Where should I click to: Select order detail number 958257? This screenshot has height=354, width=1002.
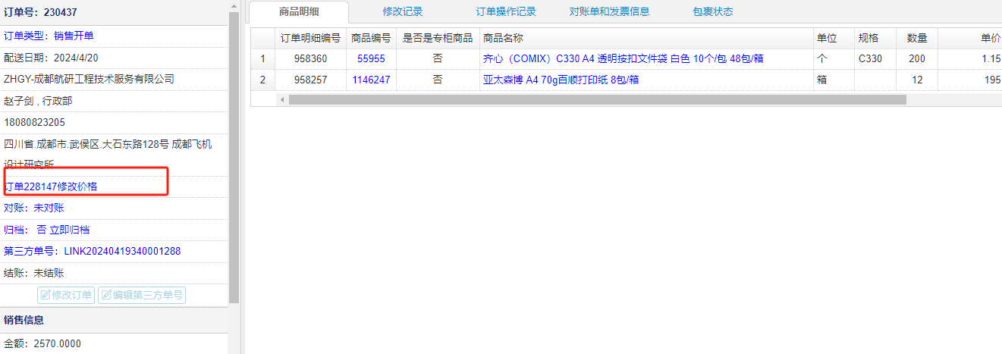click(x=310, y=80)
